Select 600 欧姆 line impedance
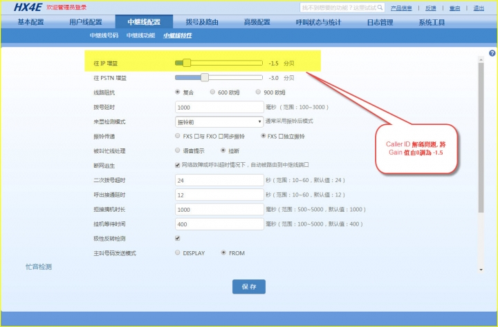The width and height of the screenshot is (498, 327). coord(212,92)
